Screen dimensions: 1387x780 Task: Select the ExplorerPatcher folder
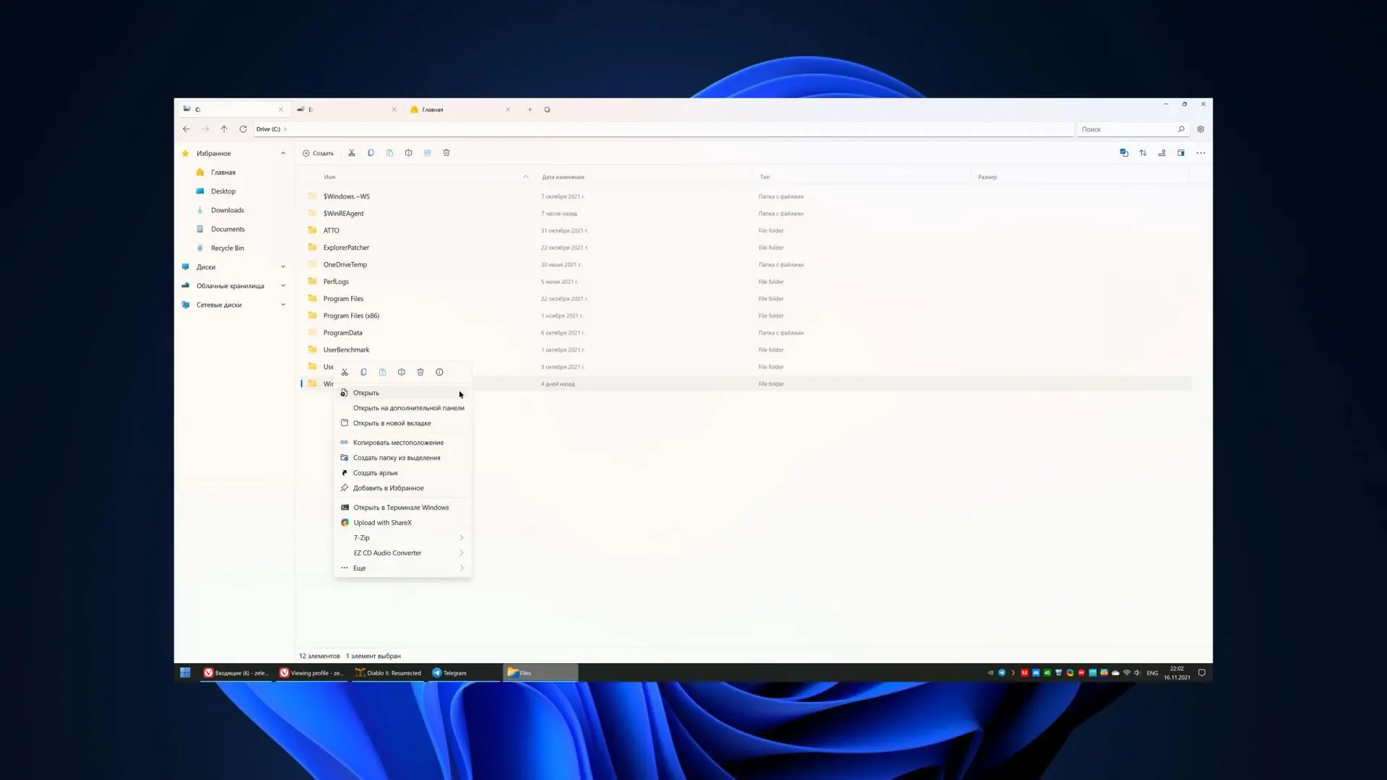click(x=746, y=248)
